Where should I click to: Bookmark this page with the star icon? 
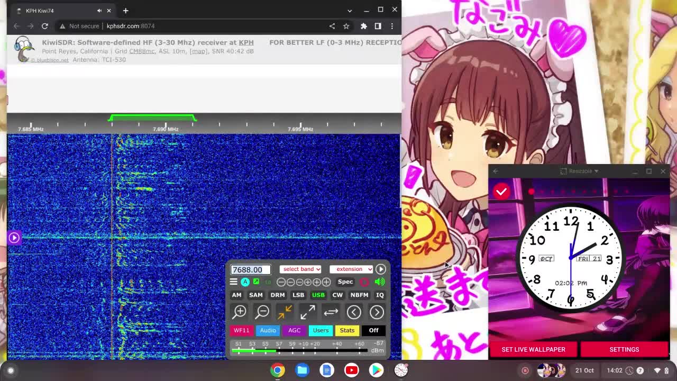point(346,26)
